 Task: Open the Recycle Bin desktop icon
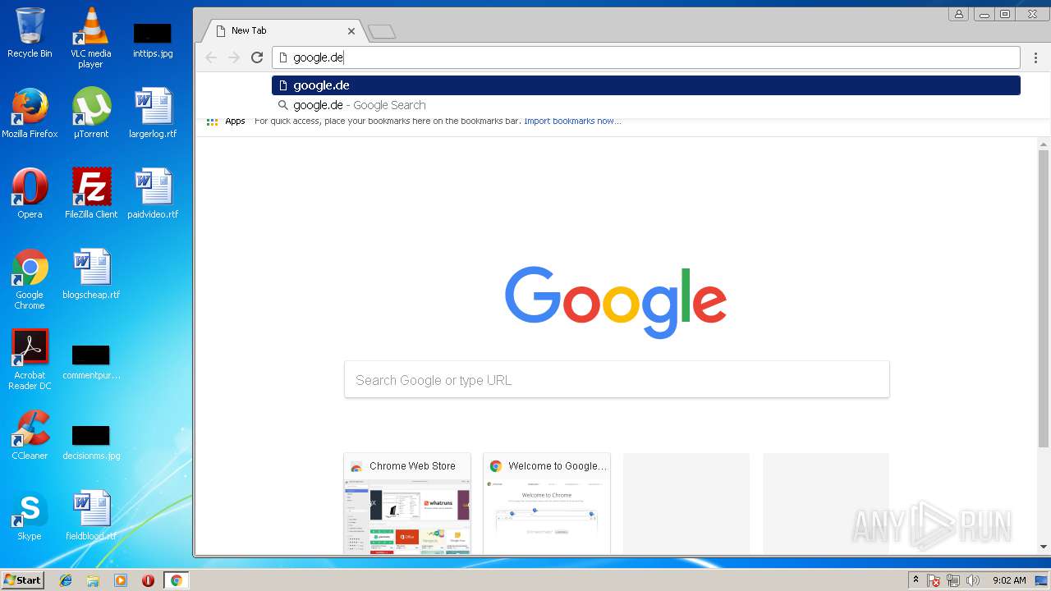(30, 34)
